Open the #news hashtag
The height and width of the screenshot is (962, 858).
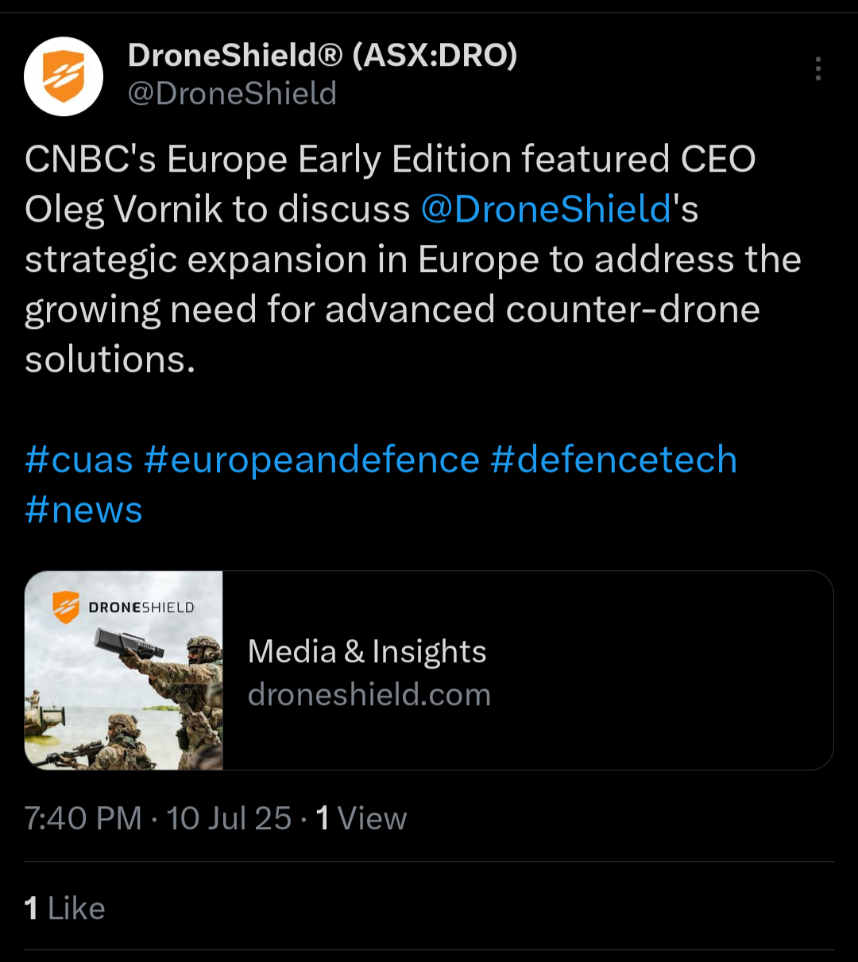point(83,510)
